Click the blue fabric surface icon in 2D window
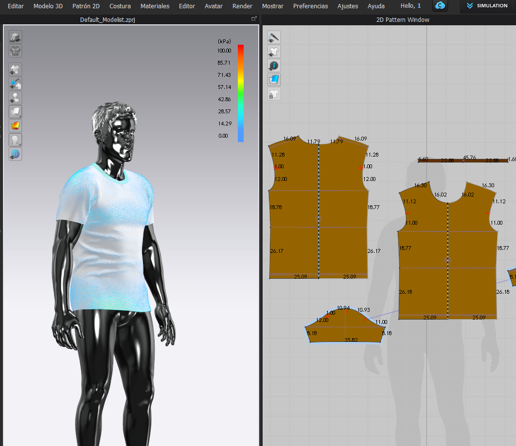The height and width of the screenshot is (446, 516). pyautogui.click(x=274, y=79)
